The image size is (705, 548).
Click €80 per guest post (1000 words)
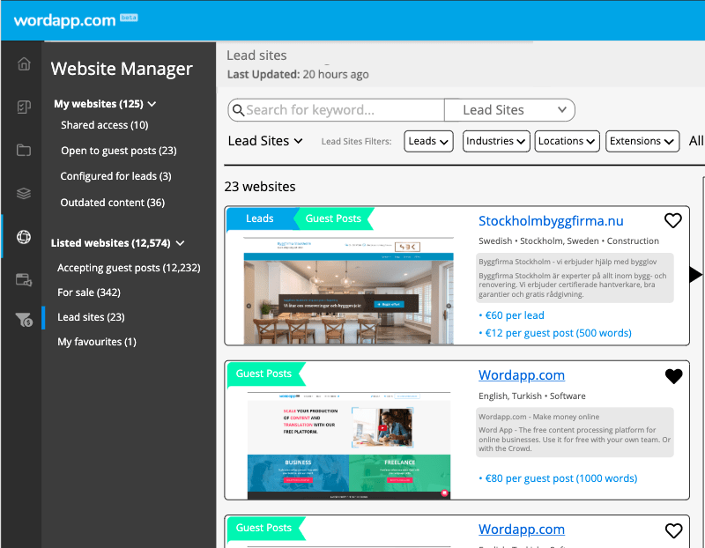558,478
